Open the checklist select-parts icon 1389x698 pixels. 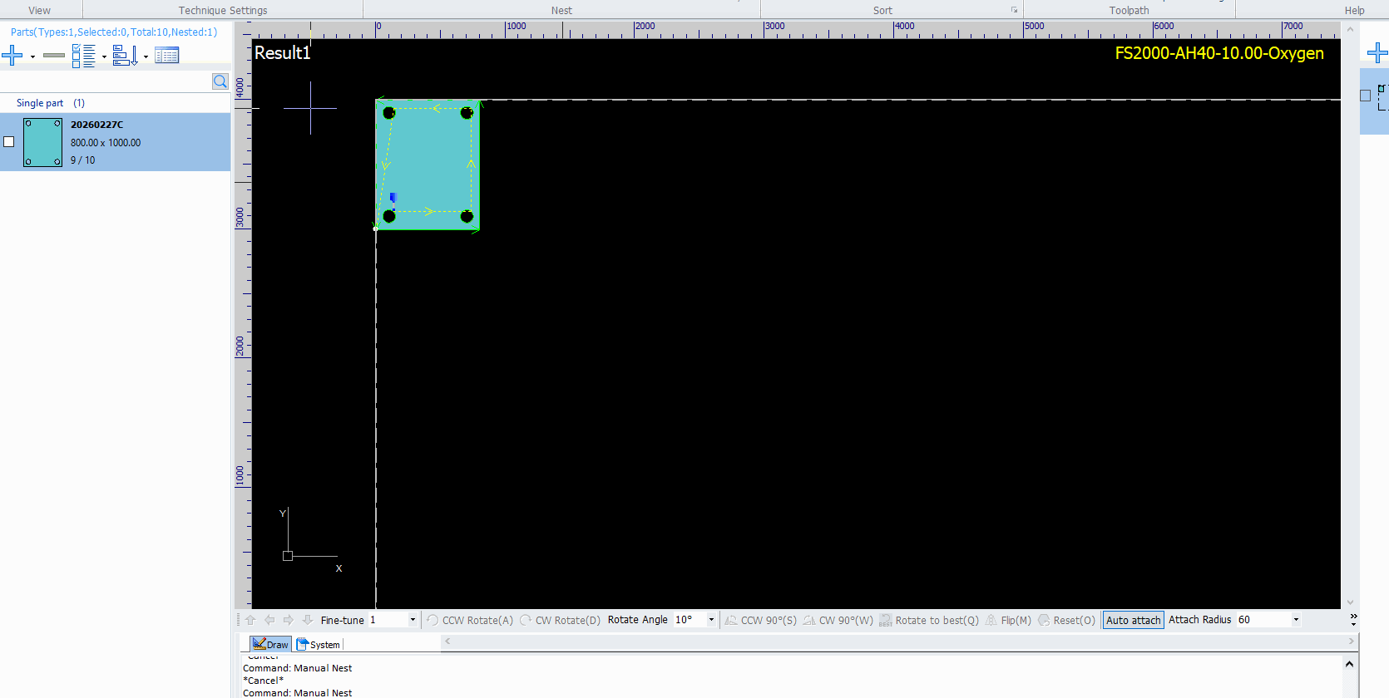(x=83, y=56)
